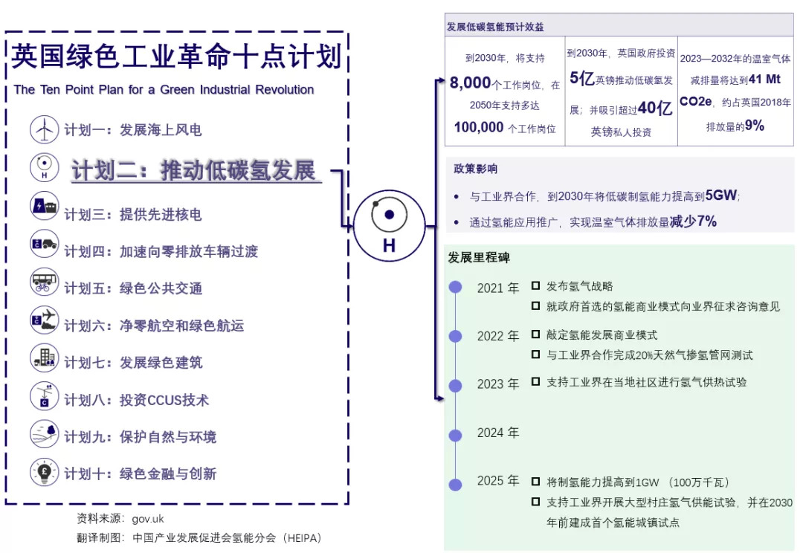Click the bus and bicycle icon for 计划五
This screenshot has height=553, width=803.
[44, 282]
